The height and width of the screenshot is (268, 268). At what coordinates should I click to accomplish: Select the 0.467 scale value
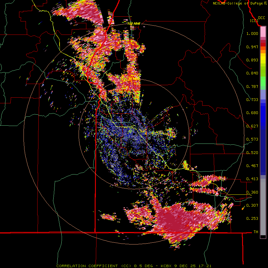(252, 166)
